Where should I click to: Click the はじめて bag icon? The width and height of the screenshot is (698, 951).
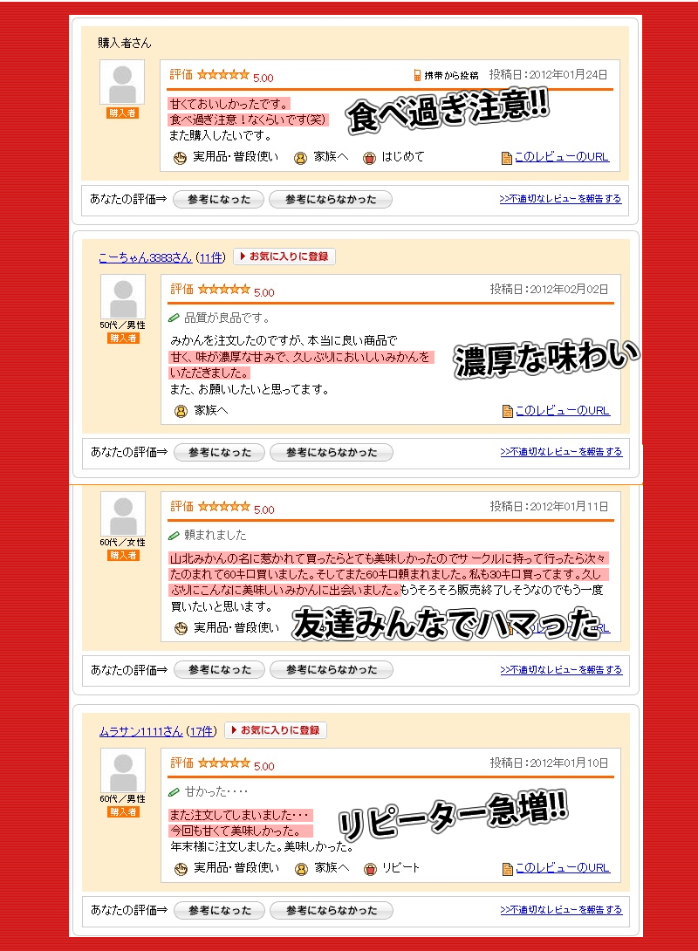(x=369, y=158)
